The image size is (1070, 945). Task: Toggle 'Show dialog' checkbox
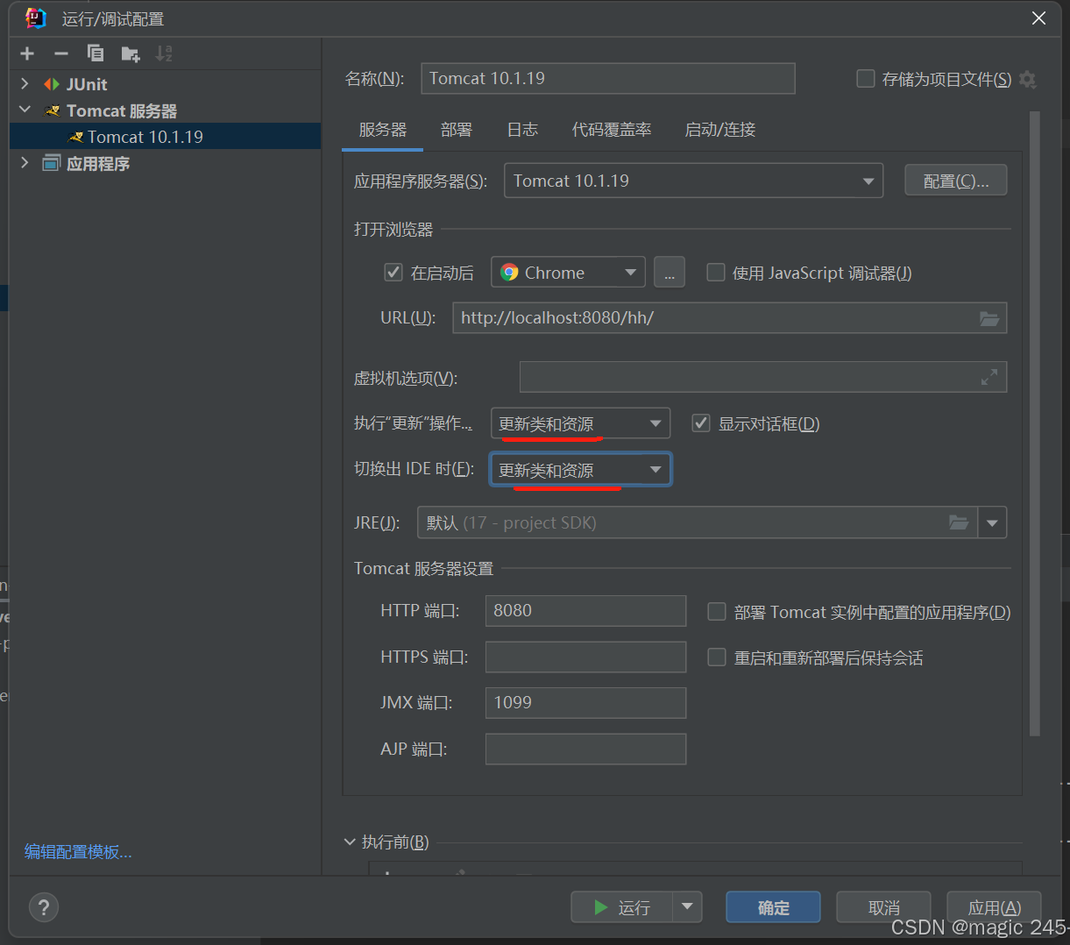pyautogui.click(x=701, y=423)
